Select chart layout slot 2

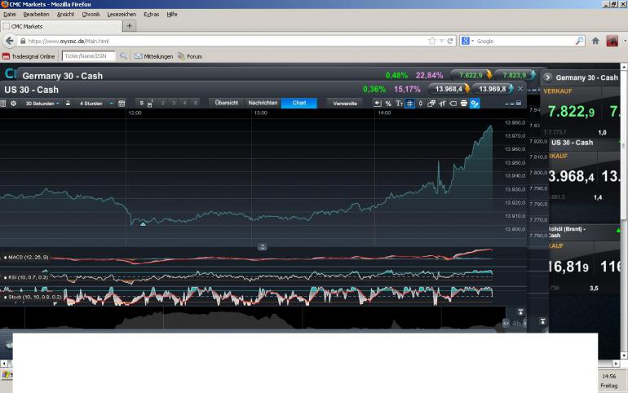pyautogui.click(x=162, y=103)
